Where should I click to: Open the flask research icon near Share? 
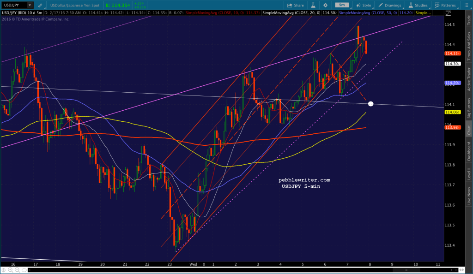(x=313, y=5)
